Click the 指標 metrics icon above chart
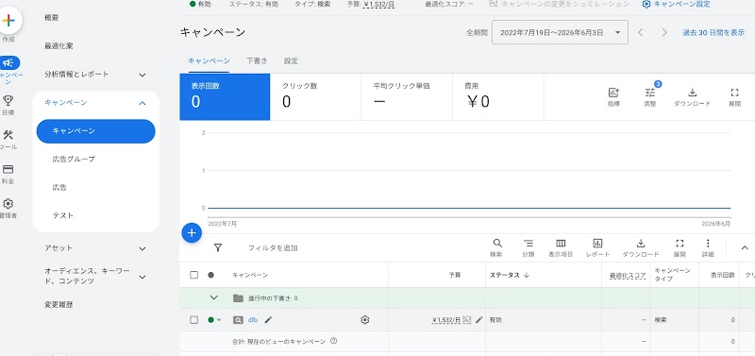The width and height of the screenshot is (755, 356). click(613, 93)
